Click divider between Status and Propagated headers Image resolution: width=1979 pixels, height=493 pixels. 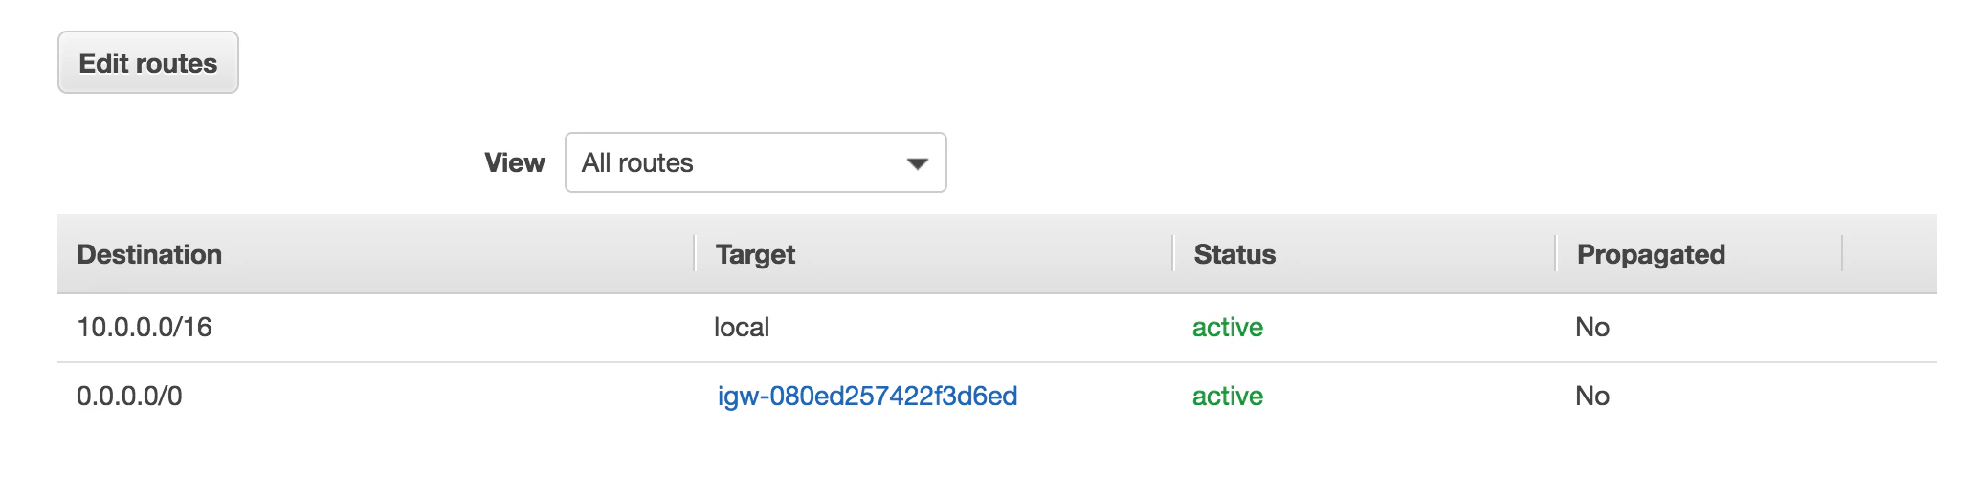(1556, 254)
